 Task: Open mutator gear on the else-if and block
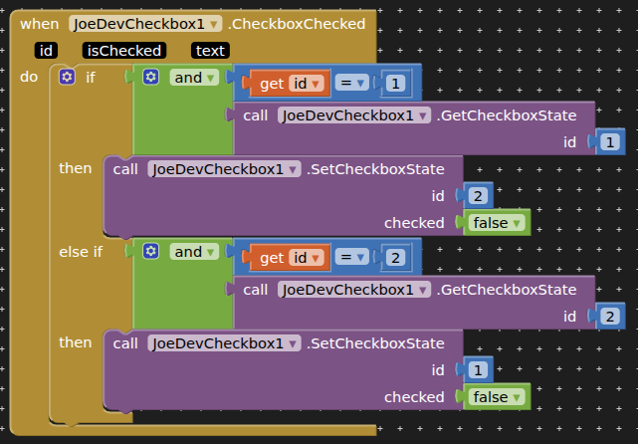[151, 252]
